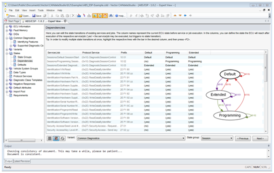Click the Cut scissors icon
Viewport: 274px width, 173px height.
pyautogui.click(x=52, y=16)
